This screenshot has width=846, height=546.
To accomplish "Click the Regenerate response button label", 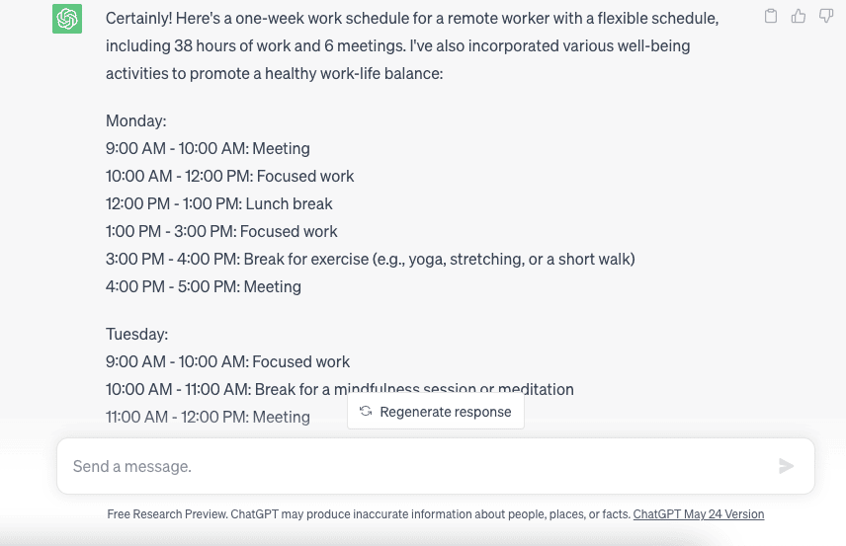I will coord(446,412).
